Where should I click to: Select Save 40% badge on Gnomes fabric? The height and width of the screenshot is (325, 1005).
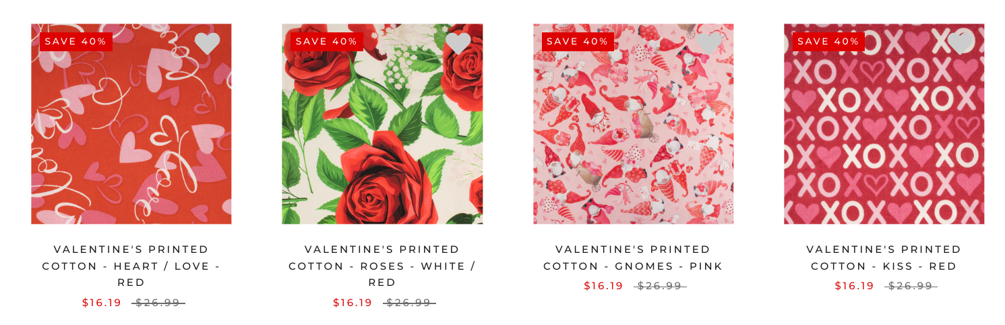pos(578,41)
